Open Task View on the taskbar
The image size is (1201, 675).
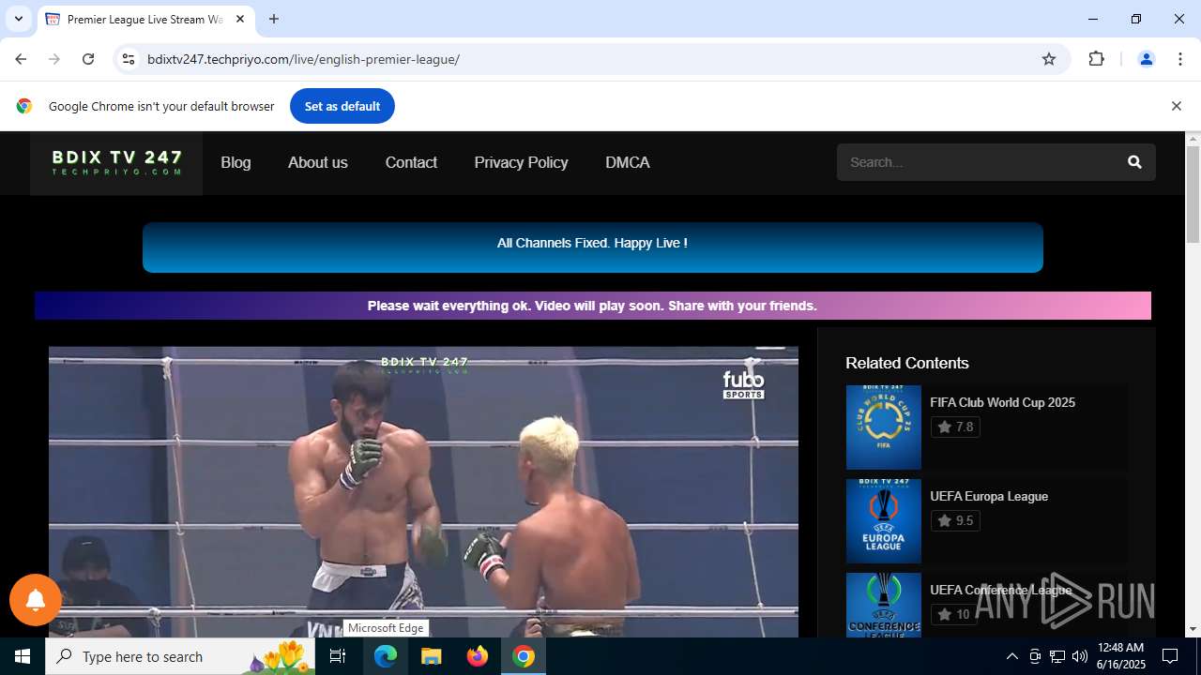pyautogui.click(x=339, y=656)
